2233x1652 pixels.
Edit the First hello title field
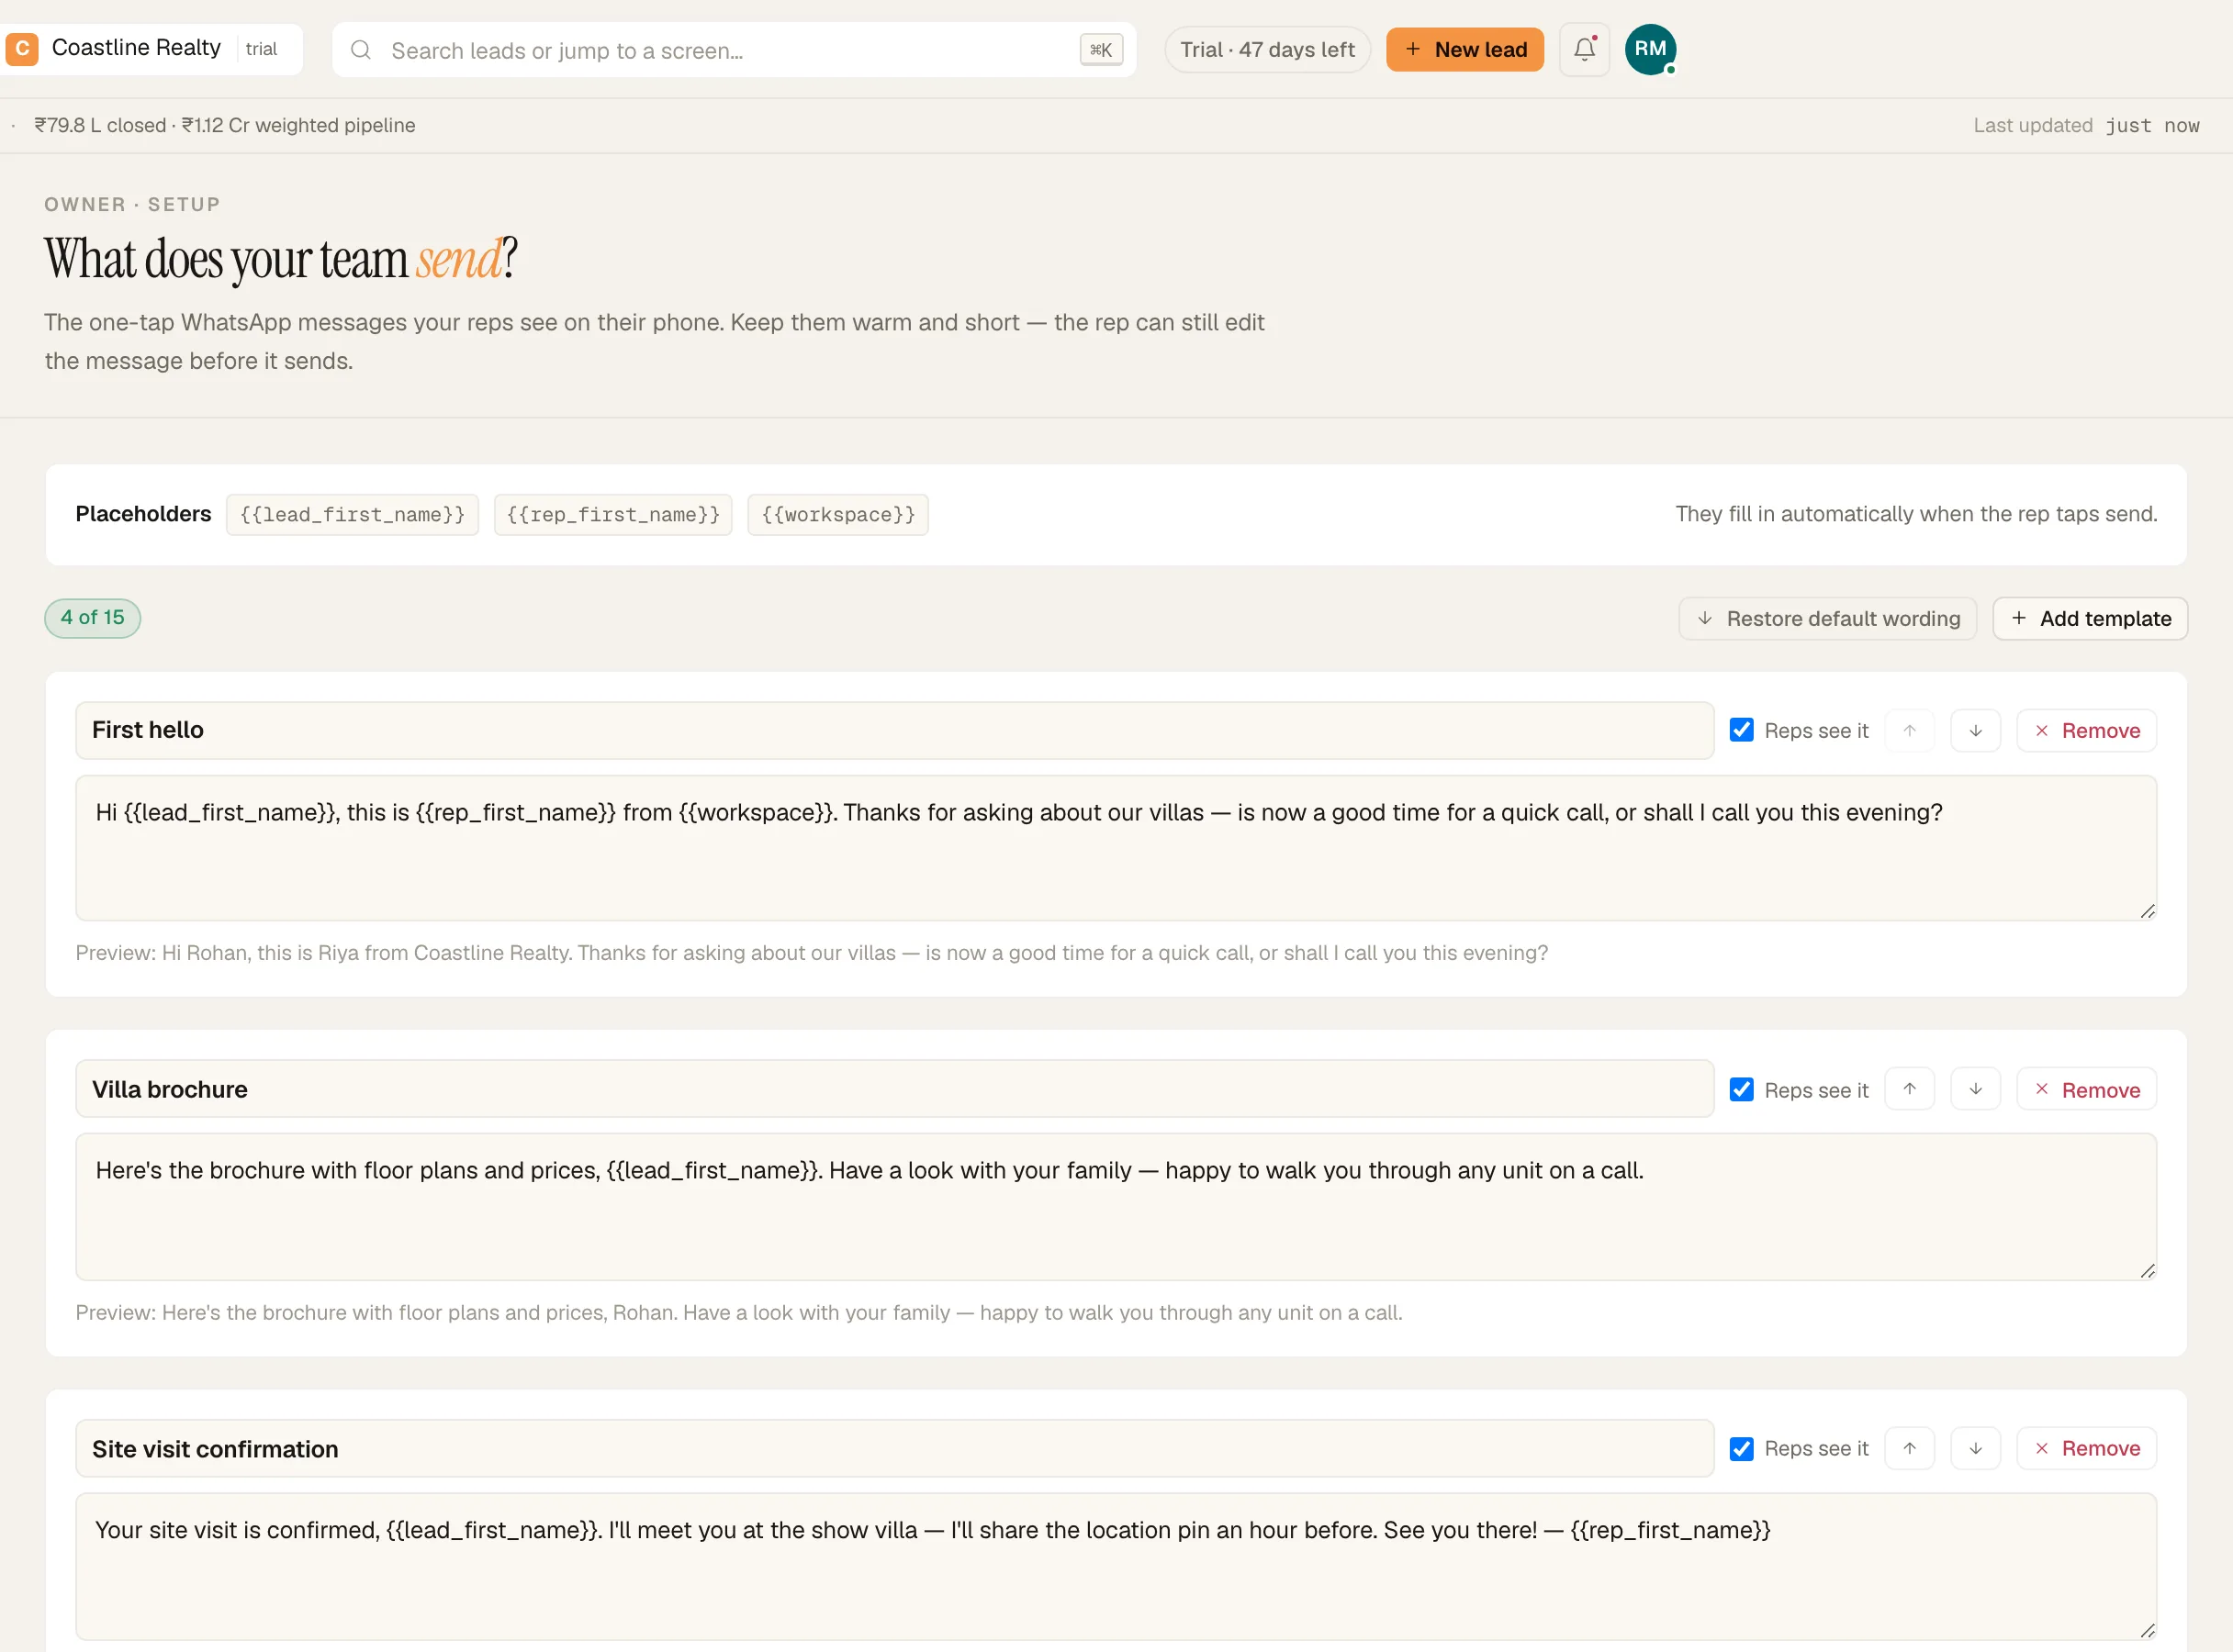[x=894, y=730]
